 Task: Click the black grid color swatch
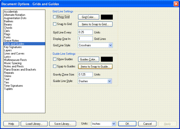tap(107, 17)
